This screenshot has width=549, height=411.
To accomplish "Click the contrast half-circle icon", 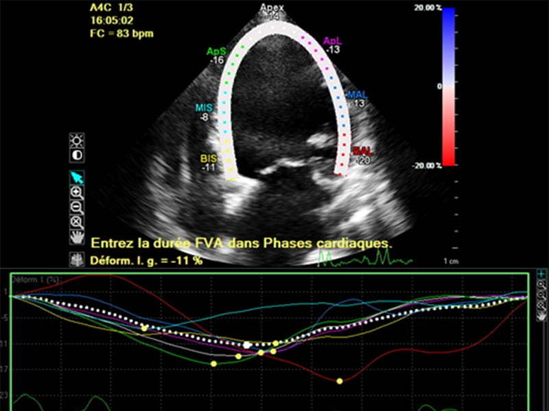I will 78,155.
